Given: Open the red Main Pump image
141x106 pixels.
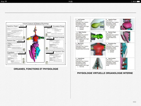Looking at the screenshot, I should [x=98, y=49].
